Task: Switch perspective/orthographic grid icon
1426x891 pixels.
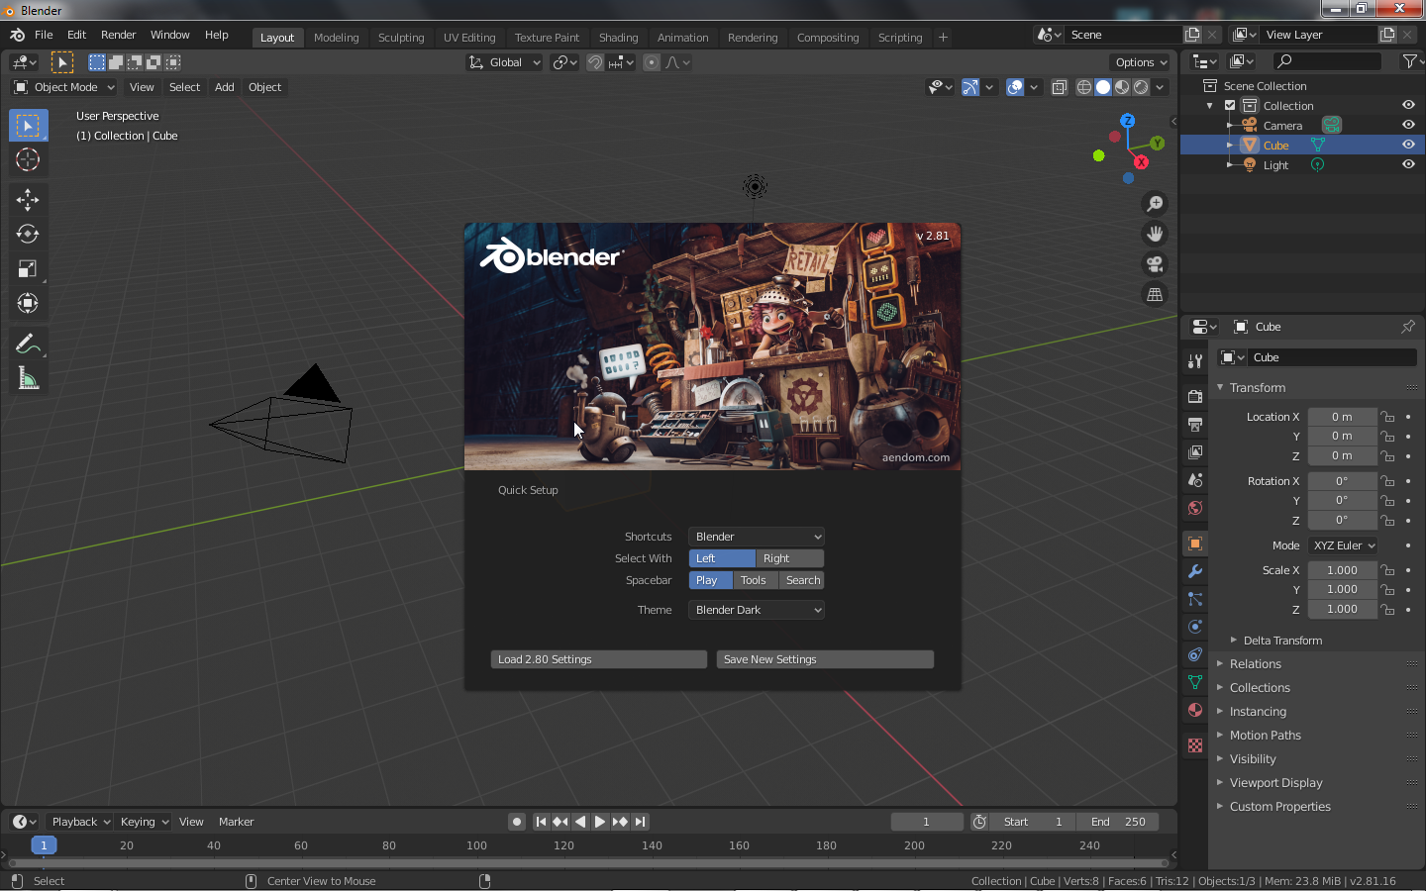Action: coord(1155,295)
